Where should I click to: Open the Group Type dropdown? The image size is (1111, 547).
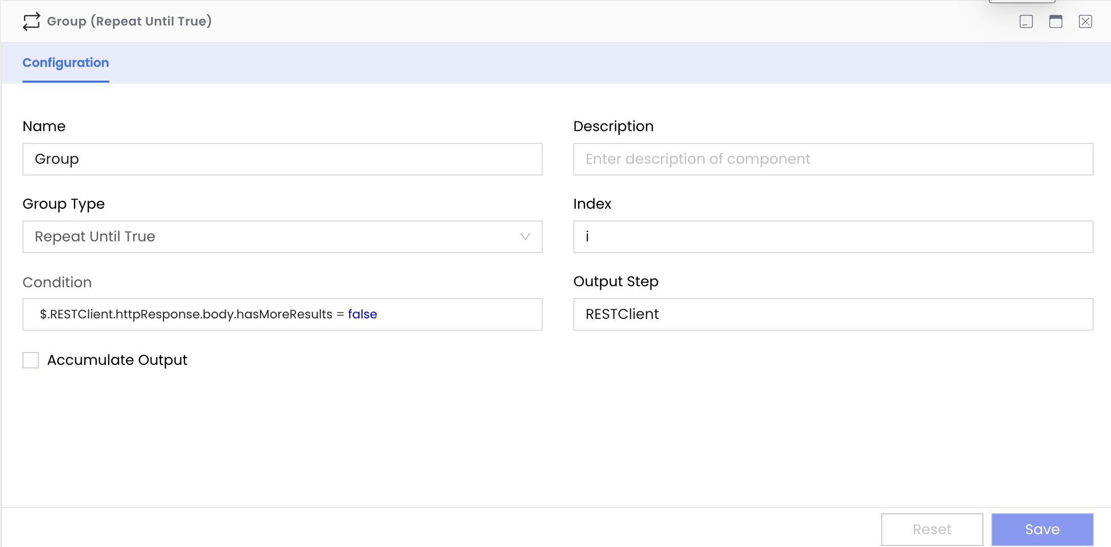pyautogui.click(x=282, y=237)
